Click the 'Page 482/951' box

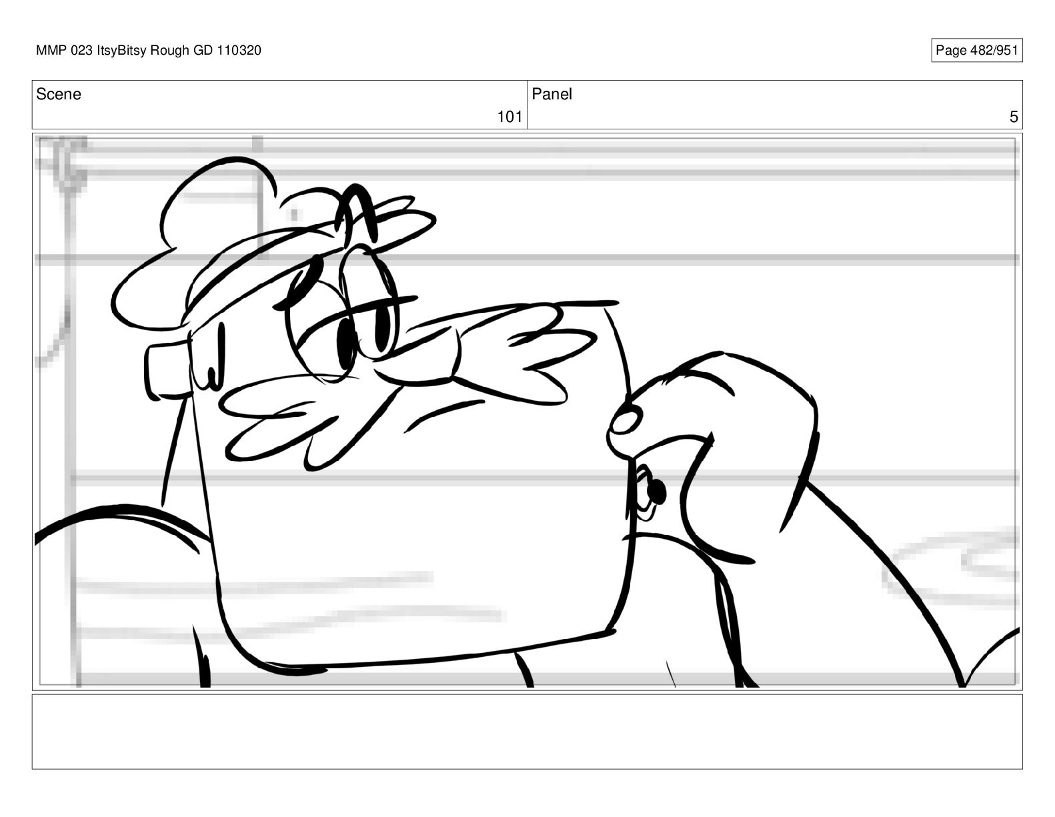(x=976, y=51)
